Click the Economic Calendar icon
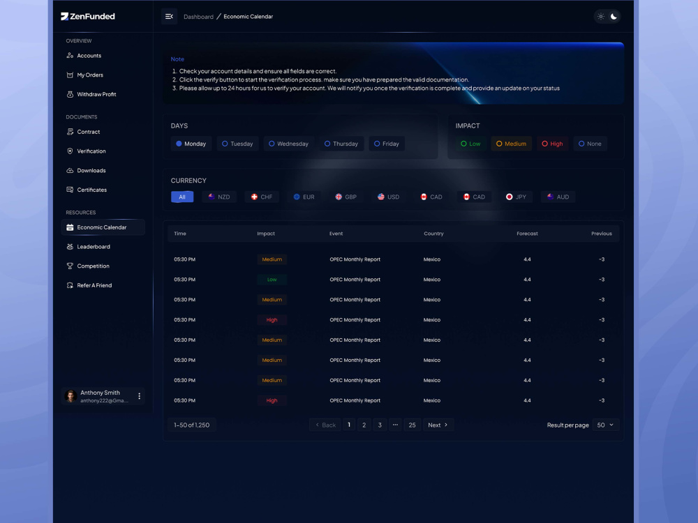 [x=70, y=227]
